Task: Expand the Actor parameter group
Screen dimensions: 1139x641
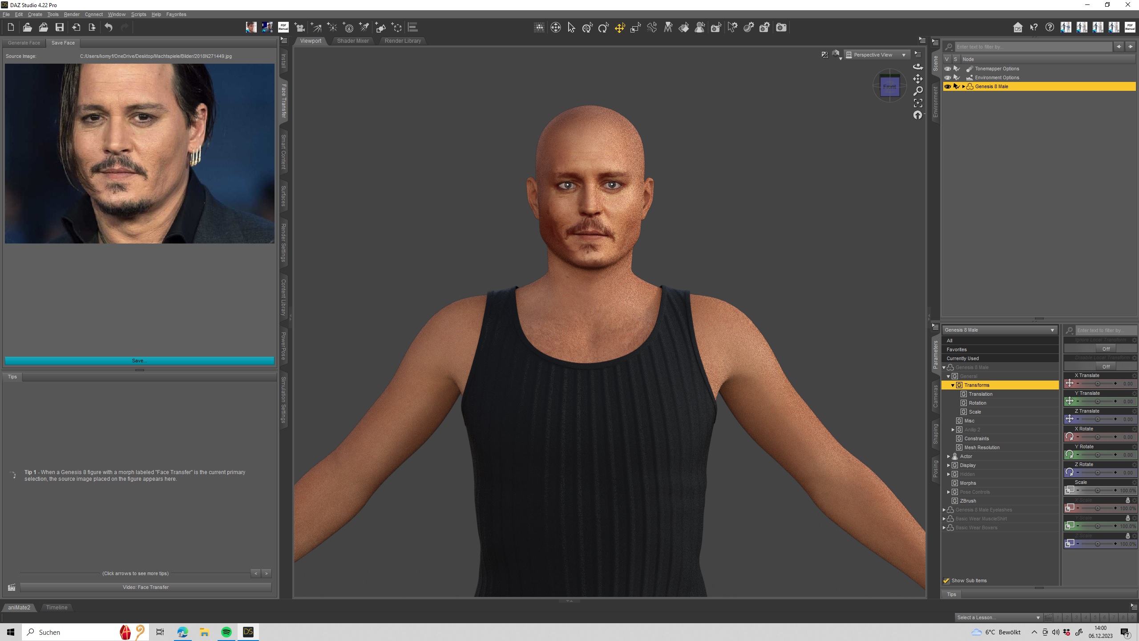Action: [948, 456]
